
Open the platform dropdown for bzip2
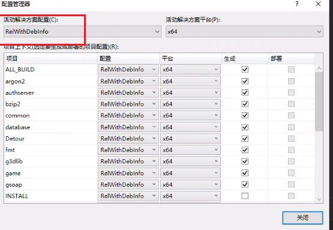[x=190, y=104]
